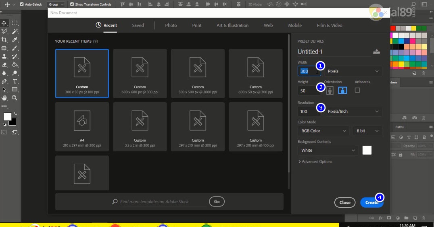Click the Create button

click(372, 202)
